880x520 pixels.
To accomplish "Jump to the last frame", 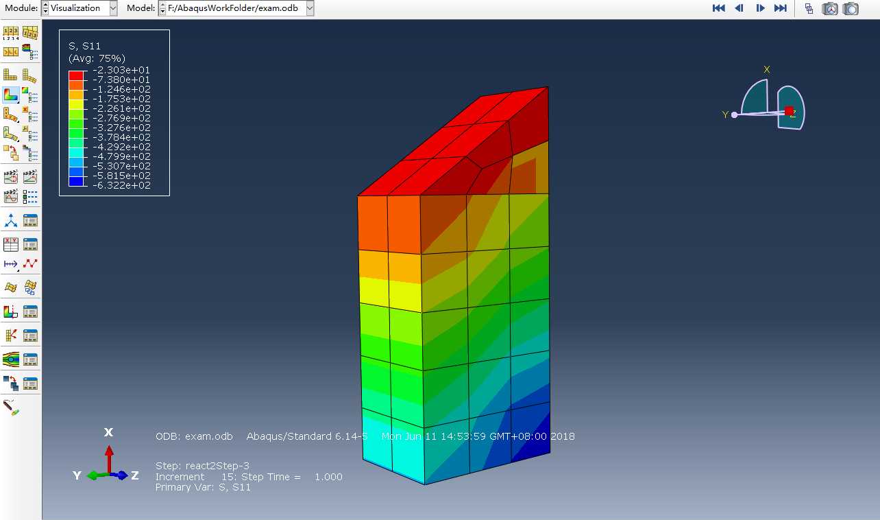I will tap(781, 8).
